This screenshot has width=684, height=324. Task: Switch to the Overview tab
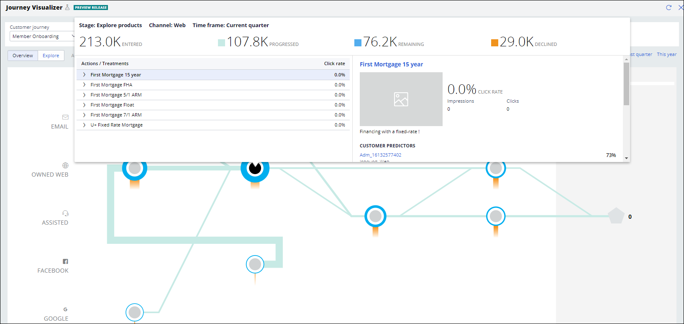pos(23,56)
